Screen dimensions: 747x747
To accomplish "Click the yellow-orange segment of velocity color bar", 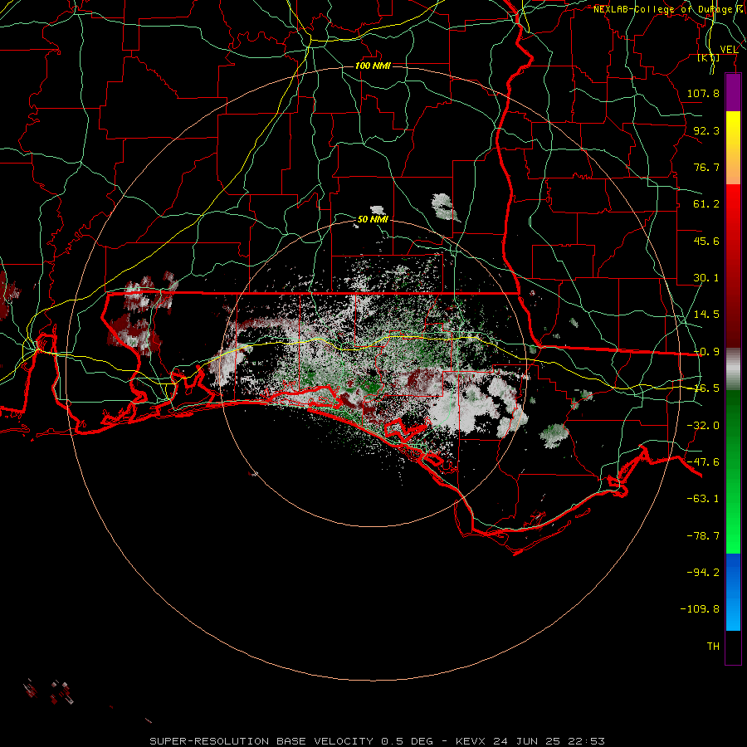I will (733, 148).
